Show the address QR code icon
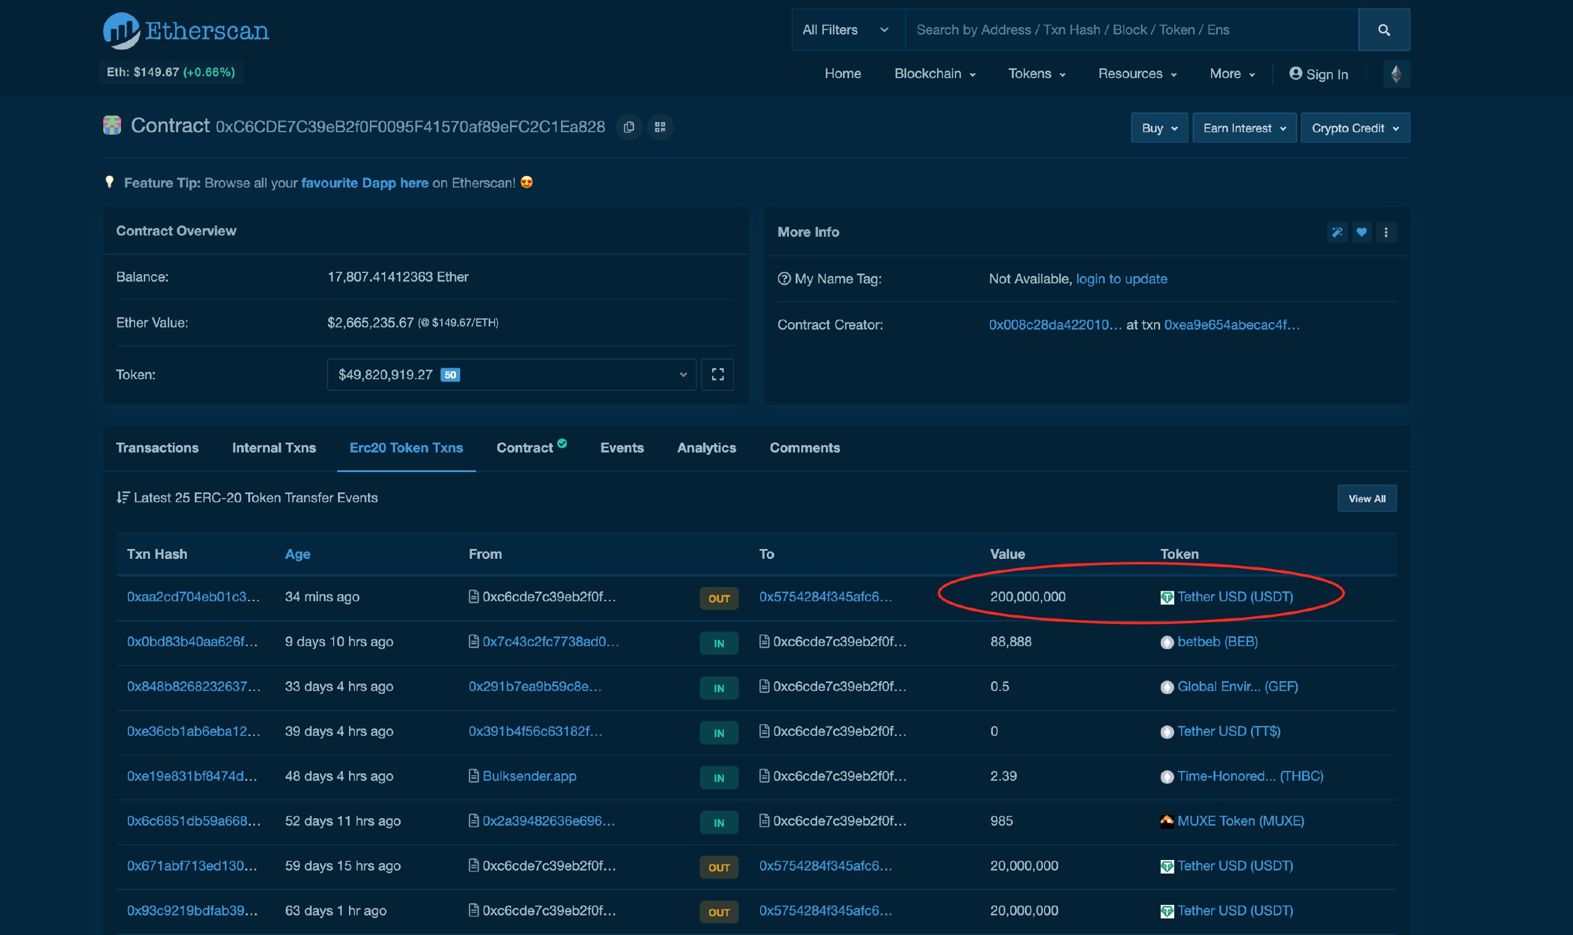The width and height of the screenshot is (1573, 935). [x=660, y=127]
